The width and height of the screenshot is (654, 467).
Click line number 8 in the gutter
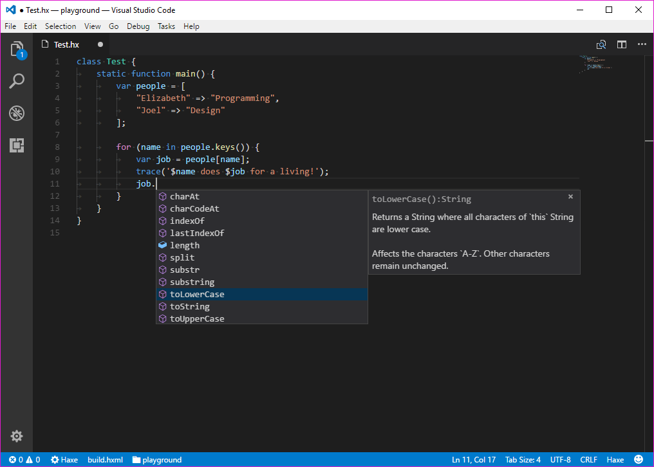57,147
